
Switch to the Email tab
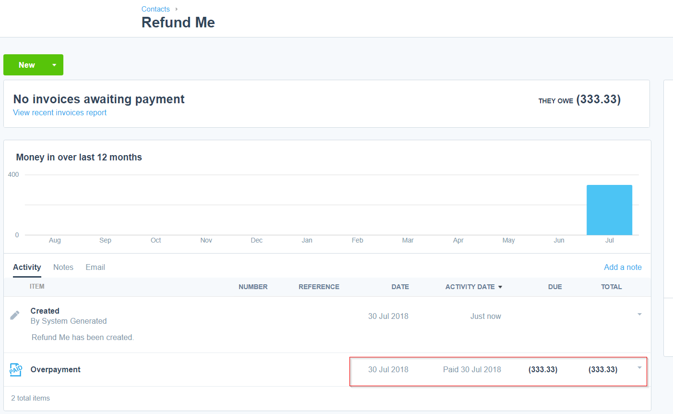click(95, 268)
